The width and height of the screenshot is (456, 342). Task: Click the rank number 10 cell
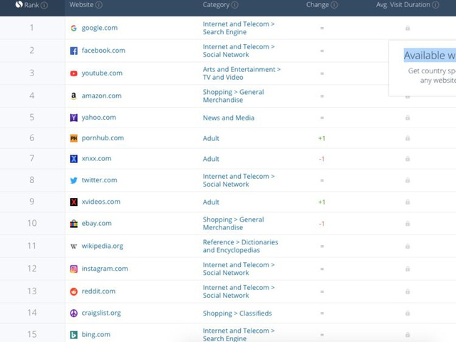[31, 223]
